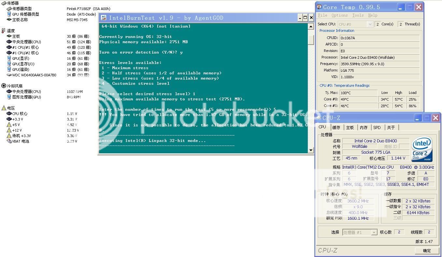
Task: Click the GPU 传感器类型 row icon
Action: [9, 14]
